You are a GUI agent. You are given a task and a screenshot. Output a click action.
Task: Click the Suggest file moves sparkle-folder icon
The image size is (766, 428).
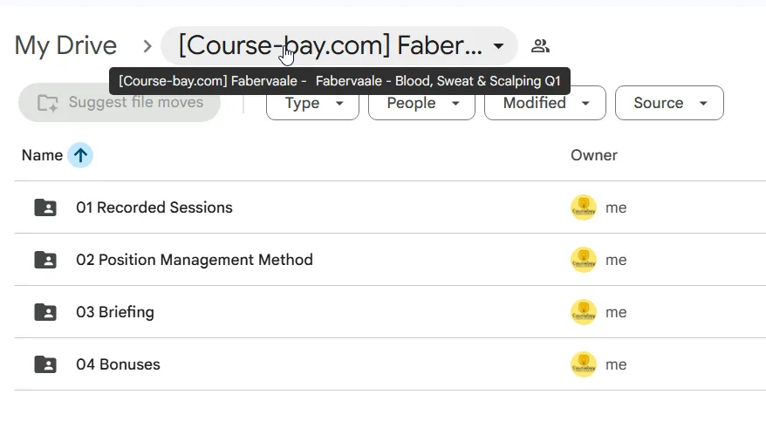(48, 103)
